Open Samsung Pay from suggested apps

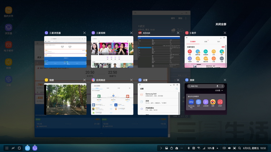pos(192,102)
